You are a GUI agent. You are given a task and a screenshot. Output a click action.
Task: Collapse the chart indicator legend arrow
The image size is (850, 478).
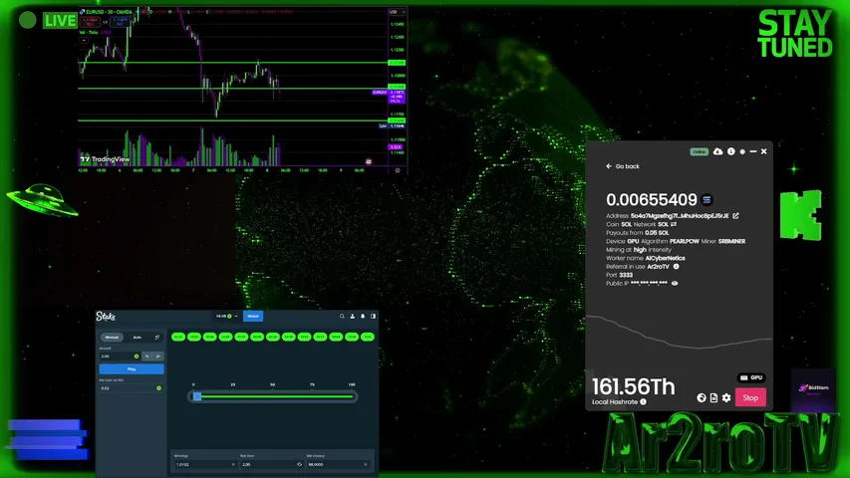point(84,41)
